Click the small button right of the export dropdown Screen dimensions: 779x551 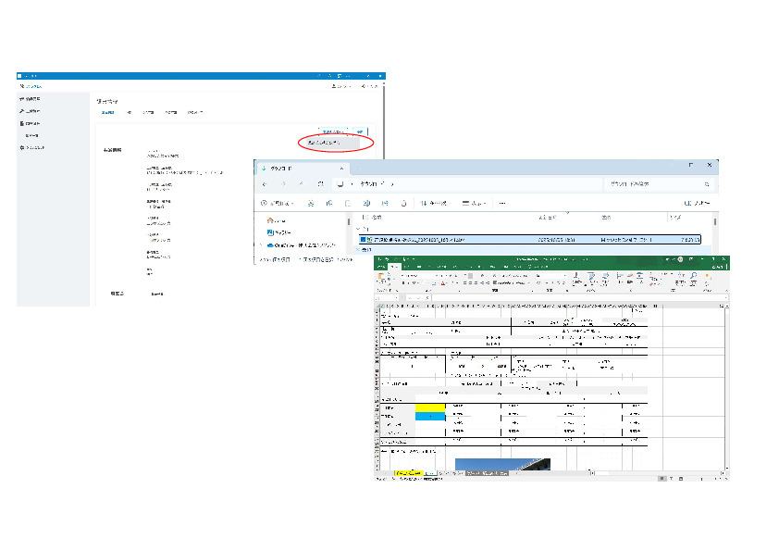pyautogui.click(x=360, y=131)
